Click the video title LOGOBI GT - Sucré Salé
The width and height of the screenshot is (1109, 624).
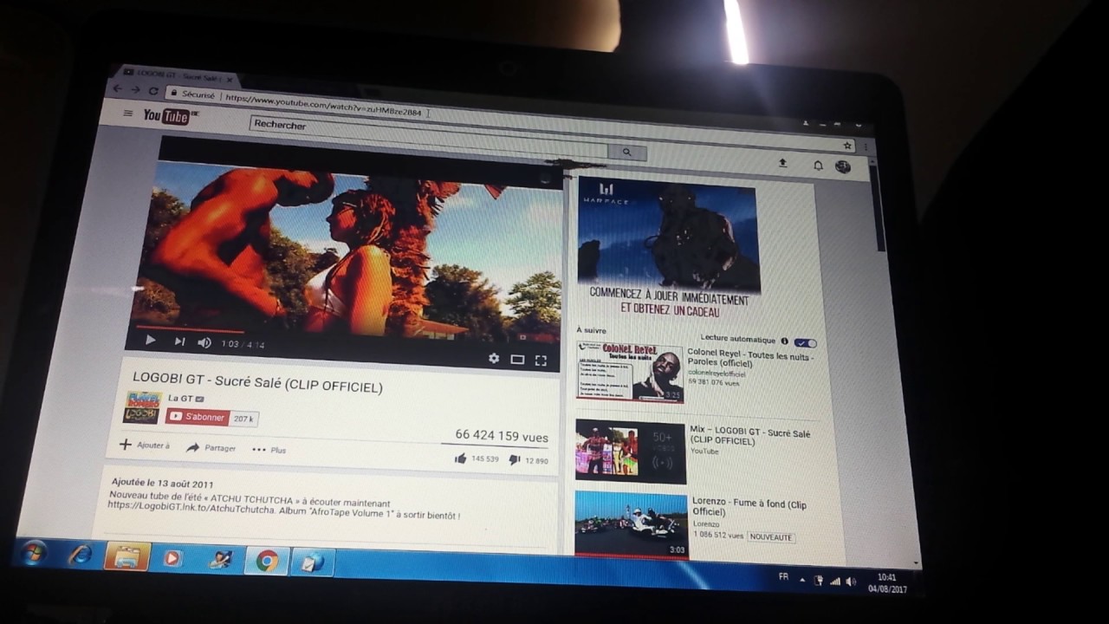click(257, 382)
